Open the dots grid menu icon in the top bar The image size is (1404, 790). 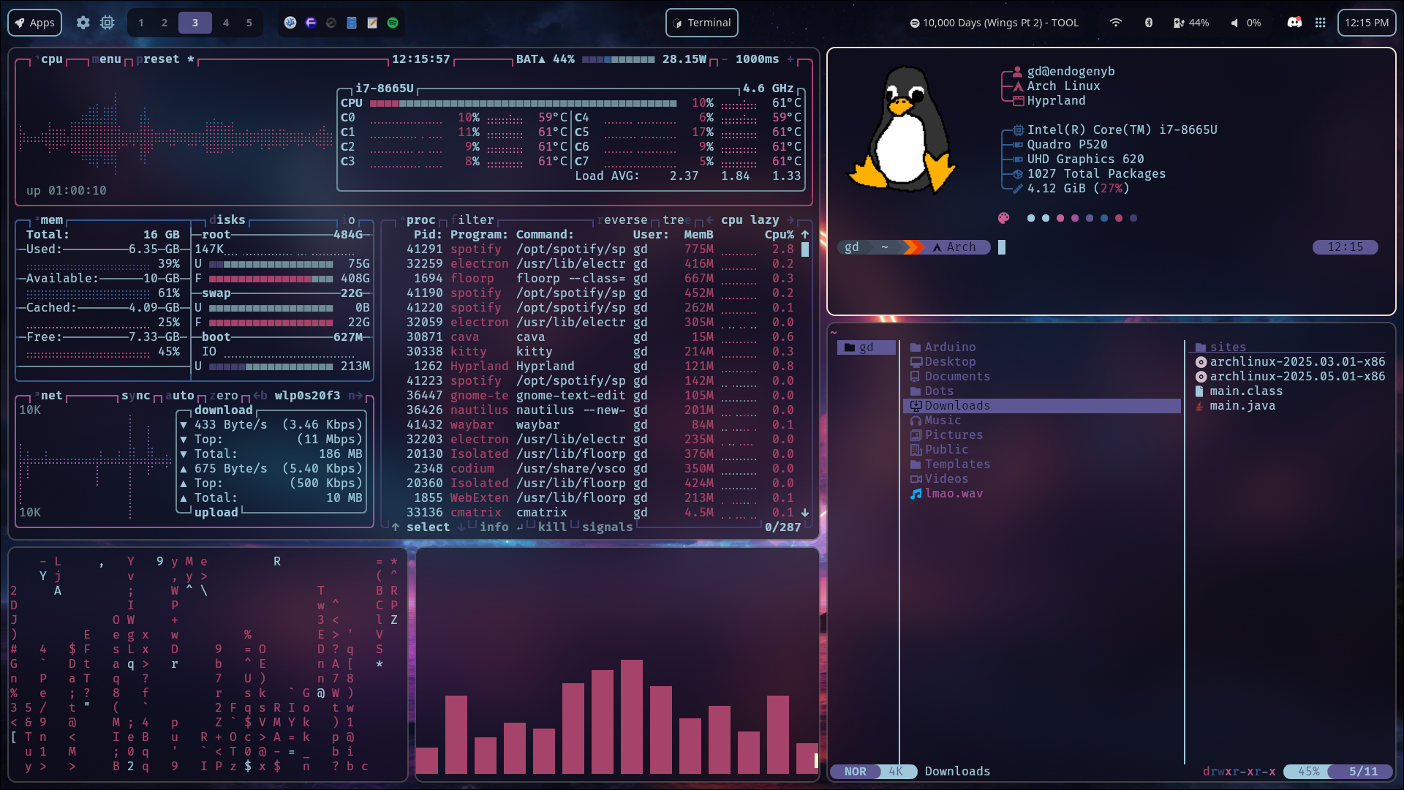pyautogui.click(x=1320, y=23)
